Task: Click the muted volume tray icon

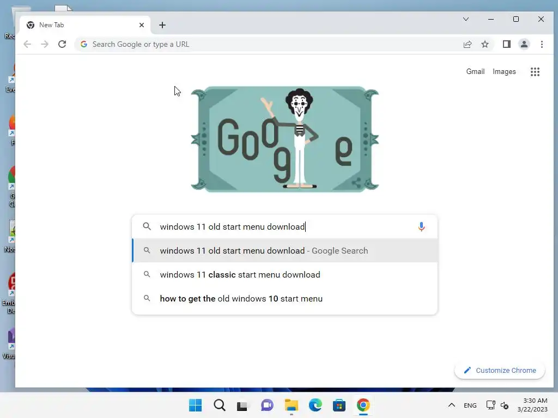Action: 504,405
